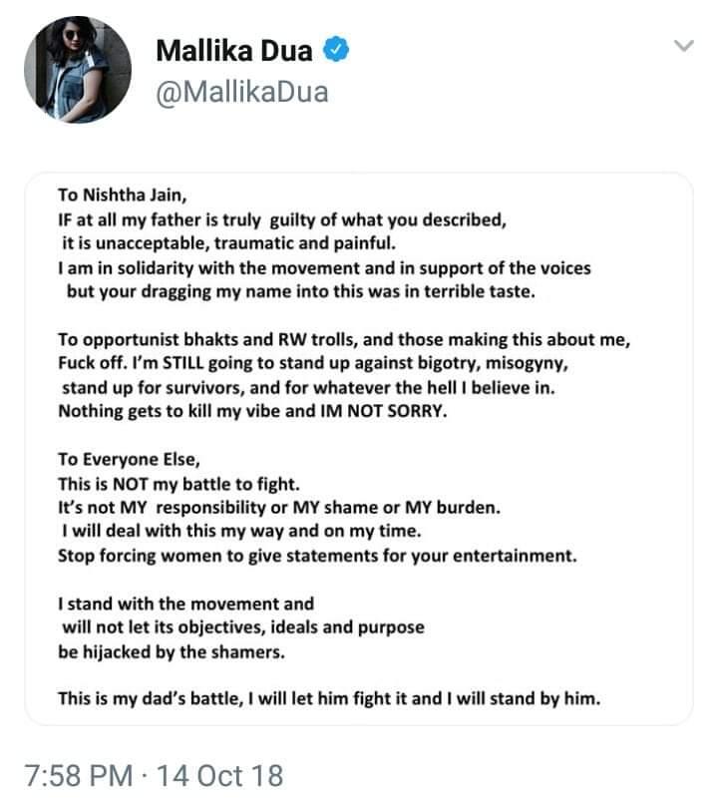The width and height of the screenshot is (718, 811).
Task: Click the "To opportunist bhakts and RW trolls" line
Action: pyautogui.click(x=344, y=340)
